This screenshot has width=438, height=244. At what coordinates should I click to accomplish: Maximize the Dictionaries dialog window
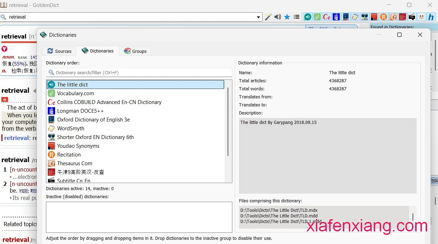(x=399, y=35)
